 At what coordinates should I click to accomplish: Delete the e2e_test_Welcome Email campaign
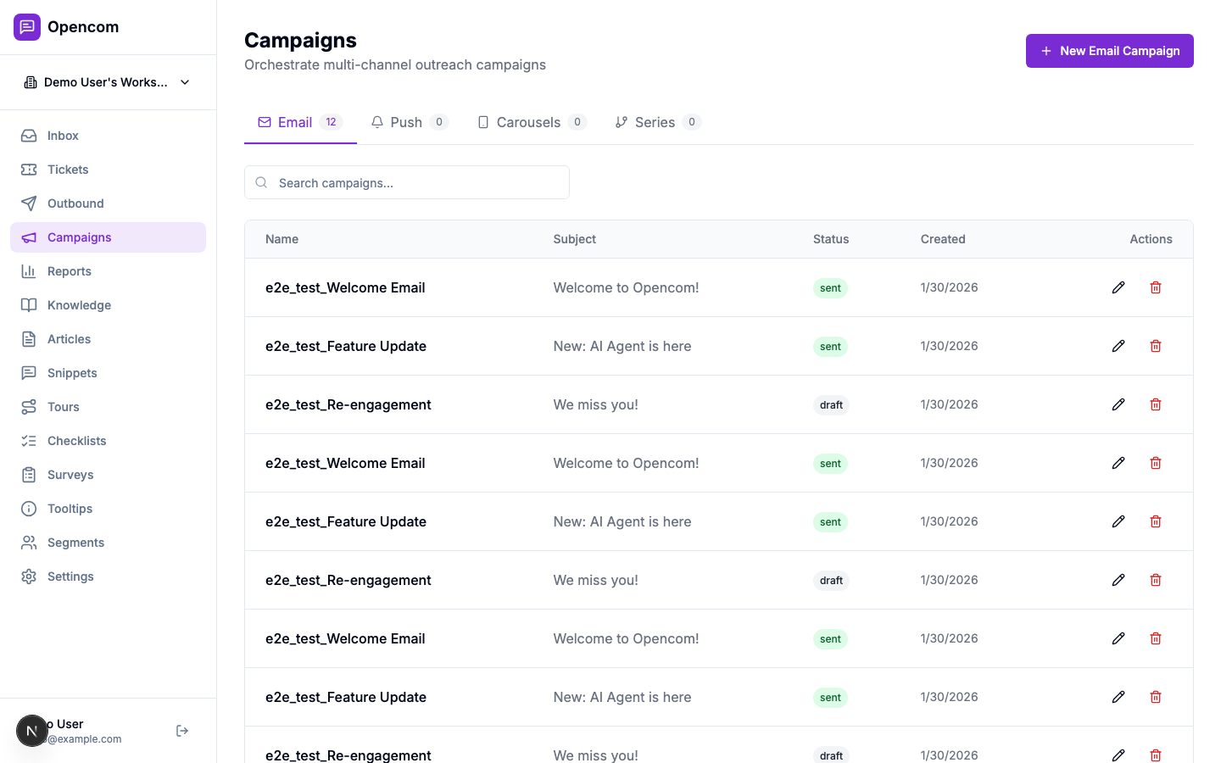click(x=1155, y=287)
